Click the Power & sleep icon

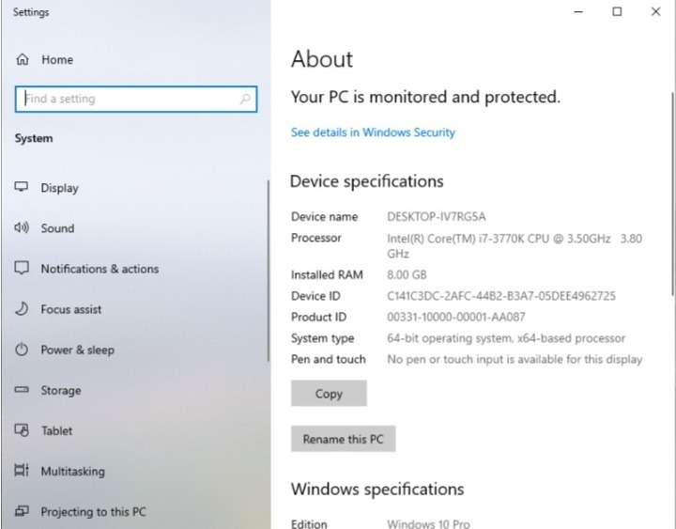tap(23, 350)
